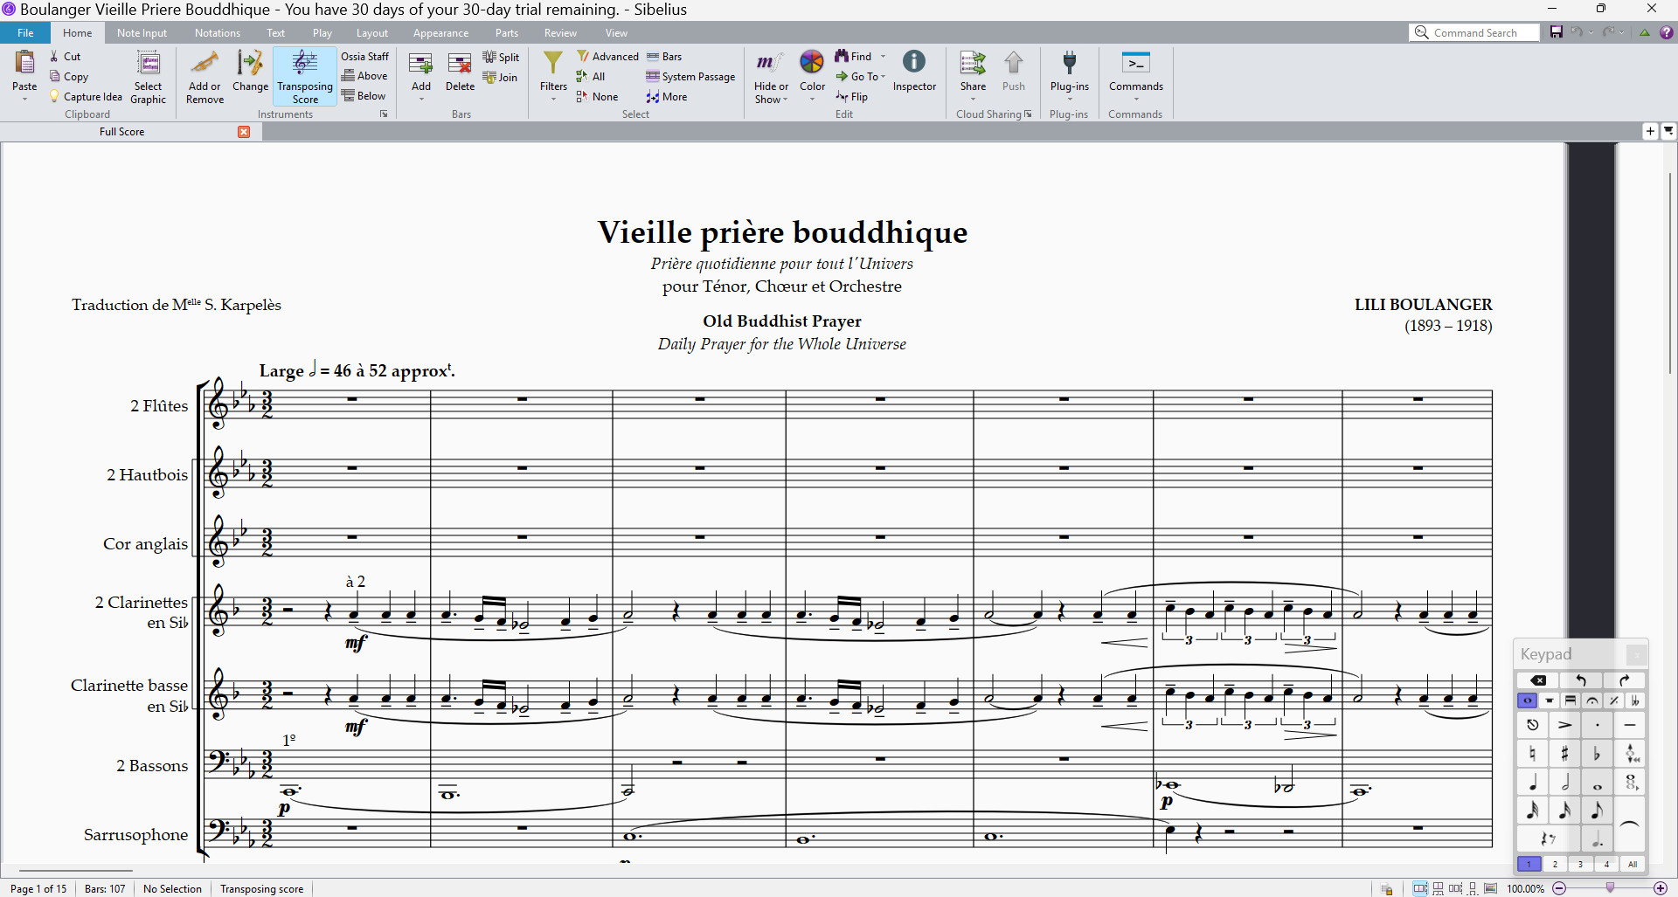
Task: Click the sharp accidental on keypad
Action: tap(1564, 754)
